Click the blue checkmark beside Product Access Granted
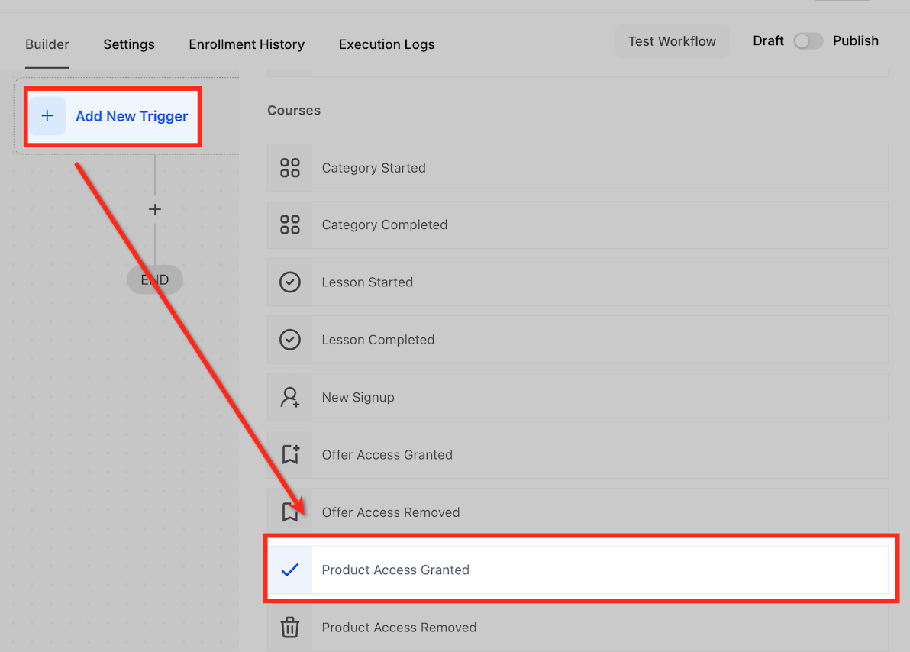Image resolution: width=910 pixels, height=652 pixels. (289, 570)
